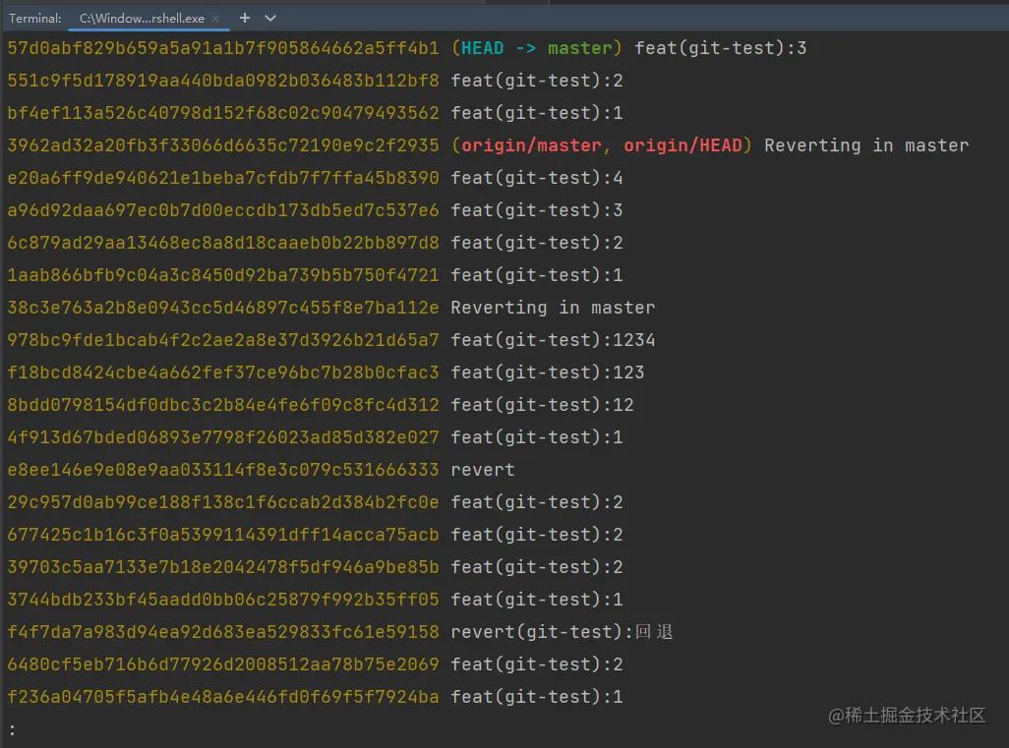Click the origin/HEAD ref label
Image resolution: width=1009 pixels, height=748 pixels.
click(x=683, y=145)
